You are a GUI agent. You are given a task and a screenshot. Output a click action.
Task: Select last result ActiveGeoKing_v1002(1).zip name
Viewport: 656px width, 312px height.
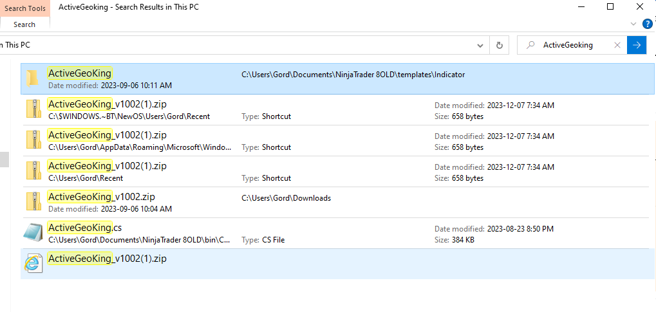pyautogui.click(x=108, y=259)
